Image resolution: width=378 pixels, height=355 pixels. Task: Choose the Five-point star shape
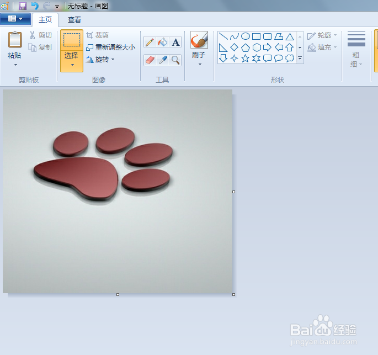(x=246, y=59)
